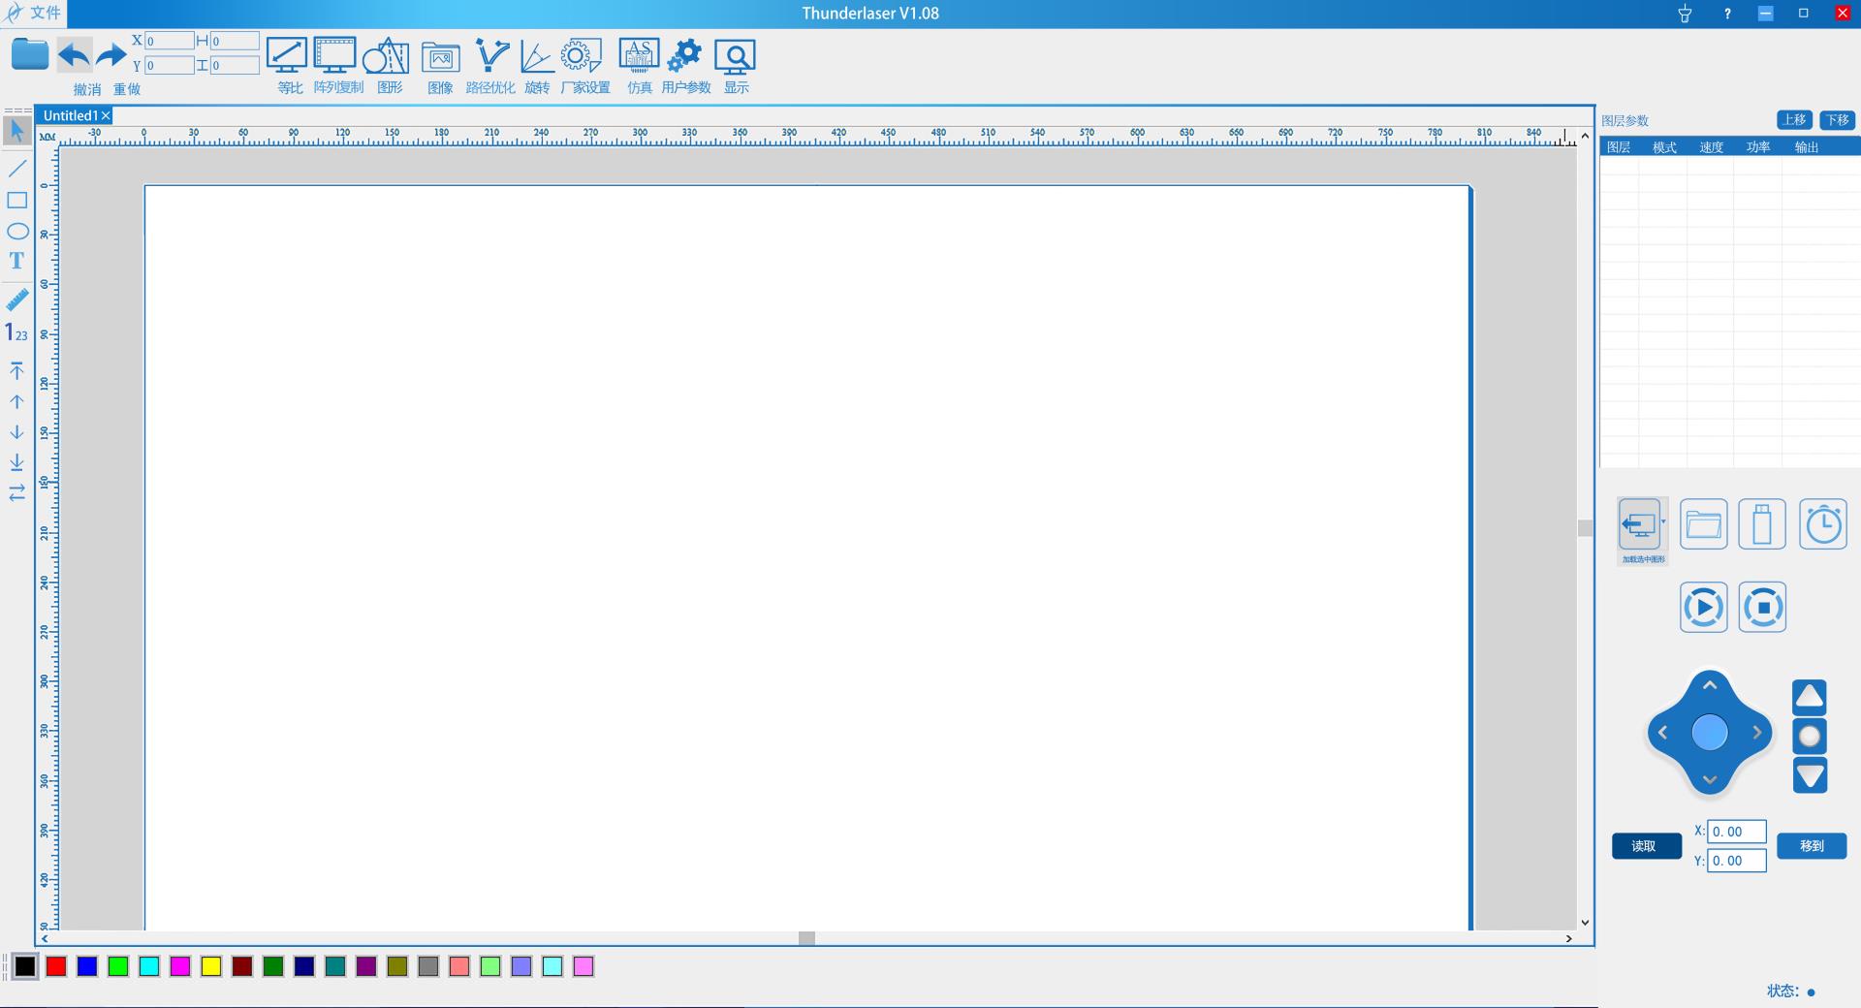Pick the yellow color swatch

pyautogui.click(x=211, y=966)
